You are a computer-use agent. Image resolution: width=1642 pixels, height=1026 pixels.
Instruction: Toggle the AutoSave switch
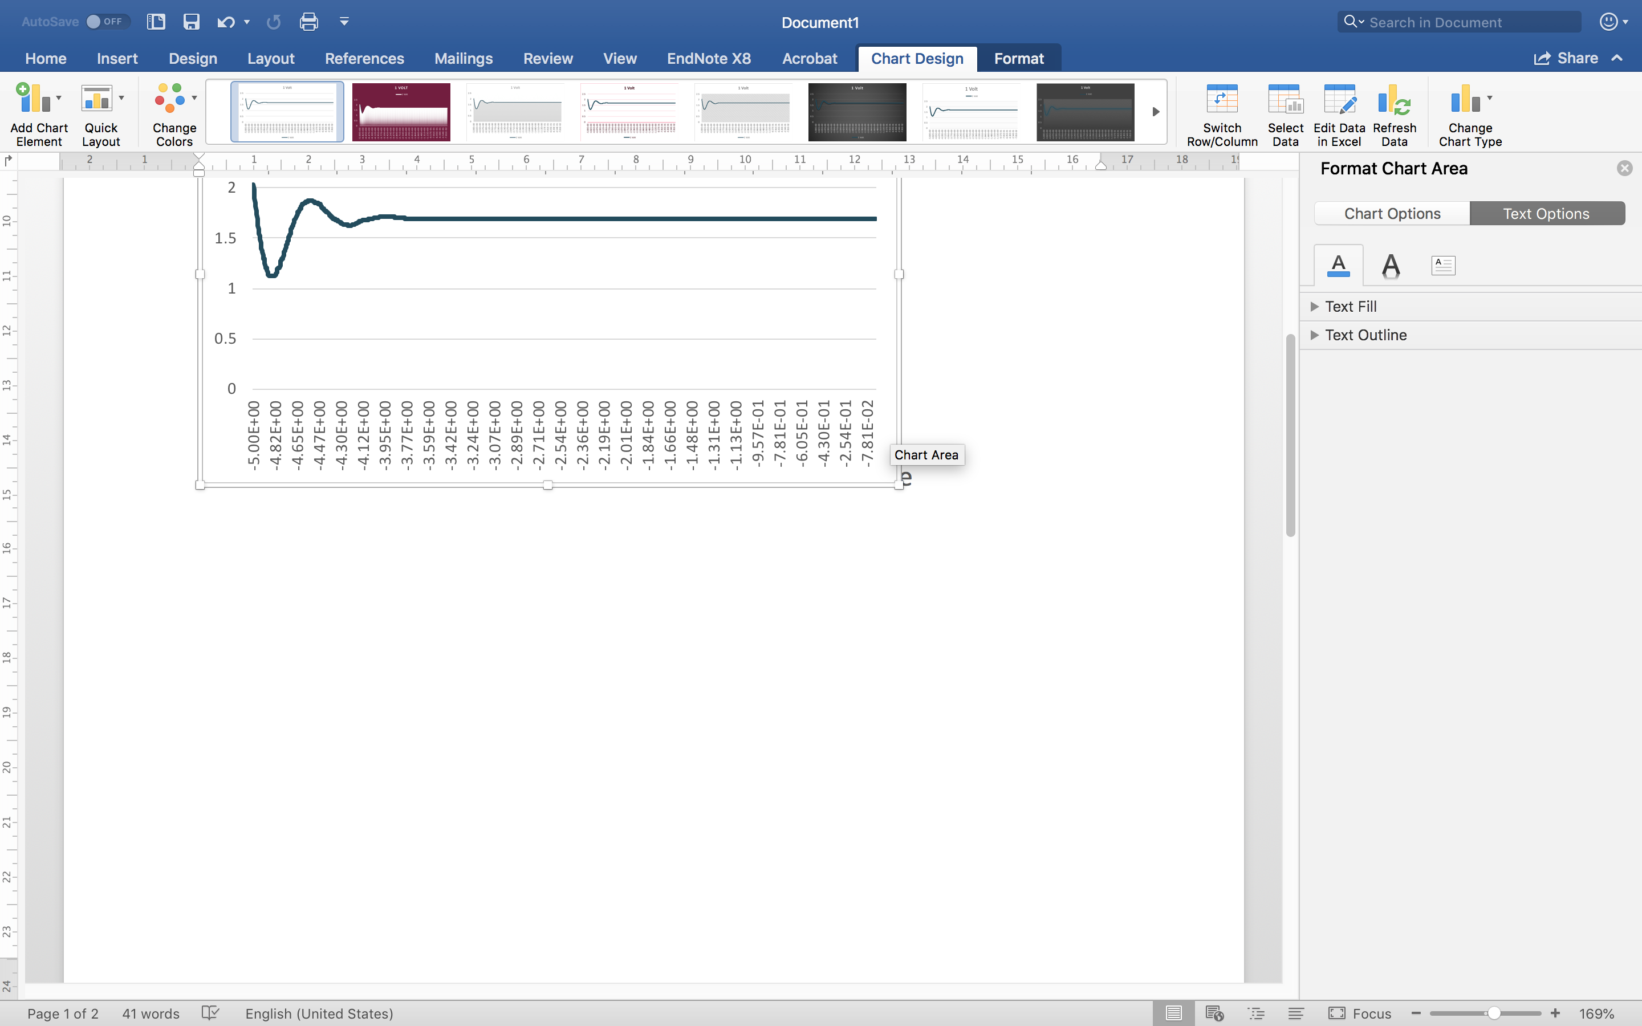[x=108, y=22]
